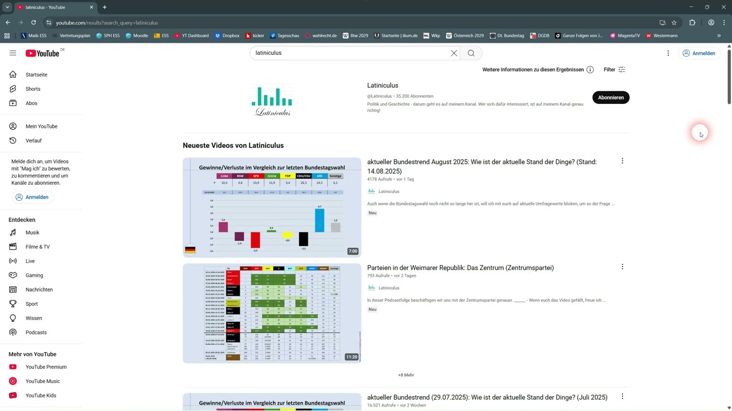This screenshot has height=411, width=732.
Task: Bookmark this page with the star icon
Action: [x=674, y=23]
